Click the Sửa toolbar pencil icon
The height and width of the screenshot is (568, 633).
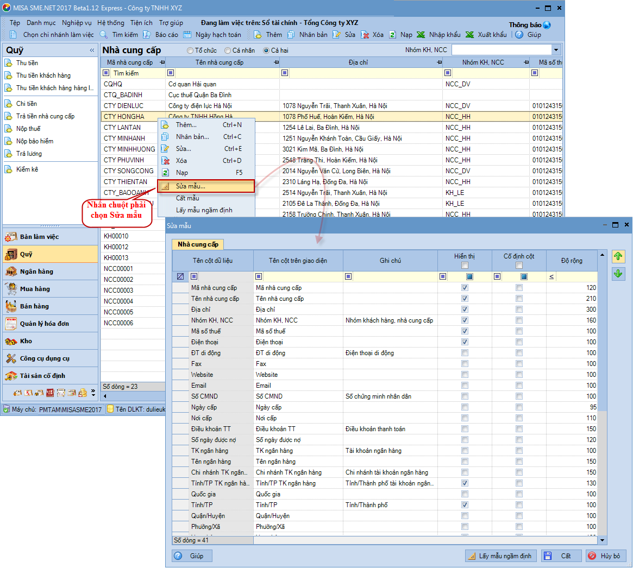[x=336, y=35]
